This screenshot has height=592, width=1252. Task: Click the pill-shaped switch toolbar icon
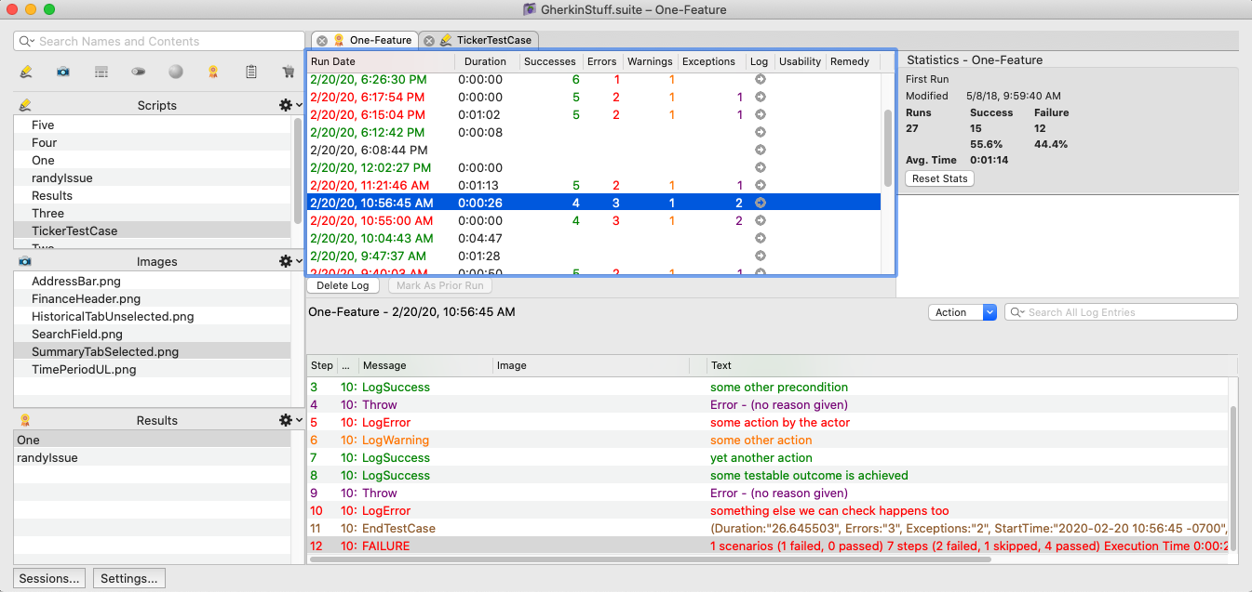[x=138, y=72]
